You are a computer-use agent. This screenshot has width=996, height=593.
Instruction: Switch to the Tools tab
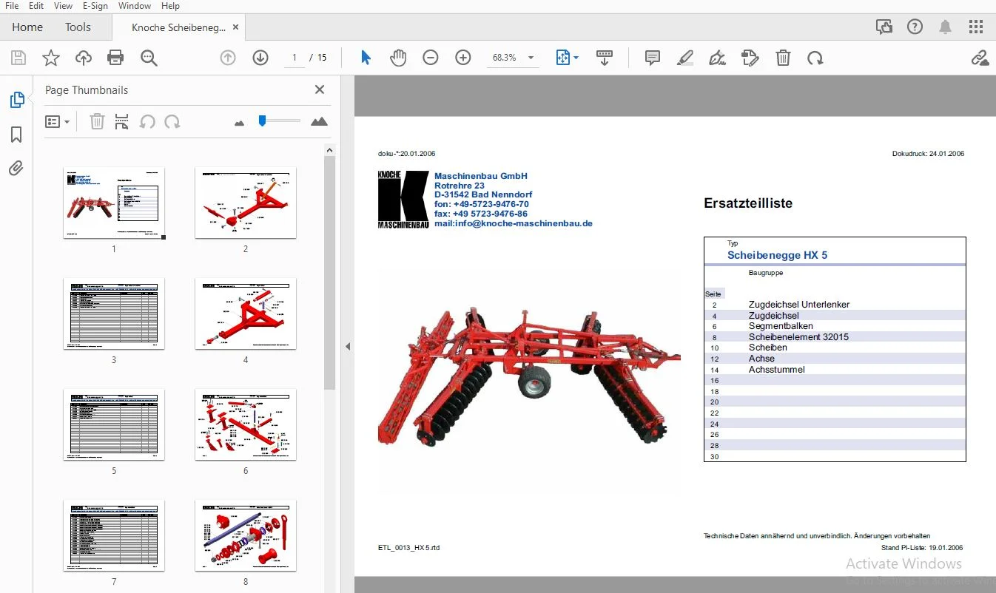(78, 27)
